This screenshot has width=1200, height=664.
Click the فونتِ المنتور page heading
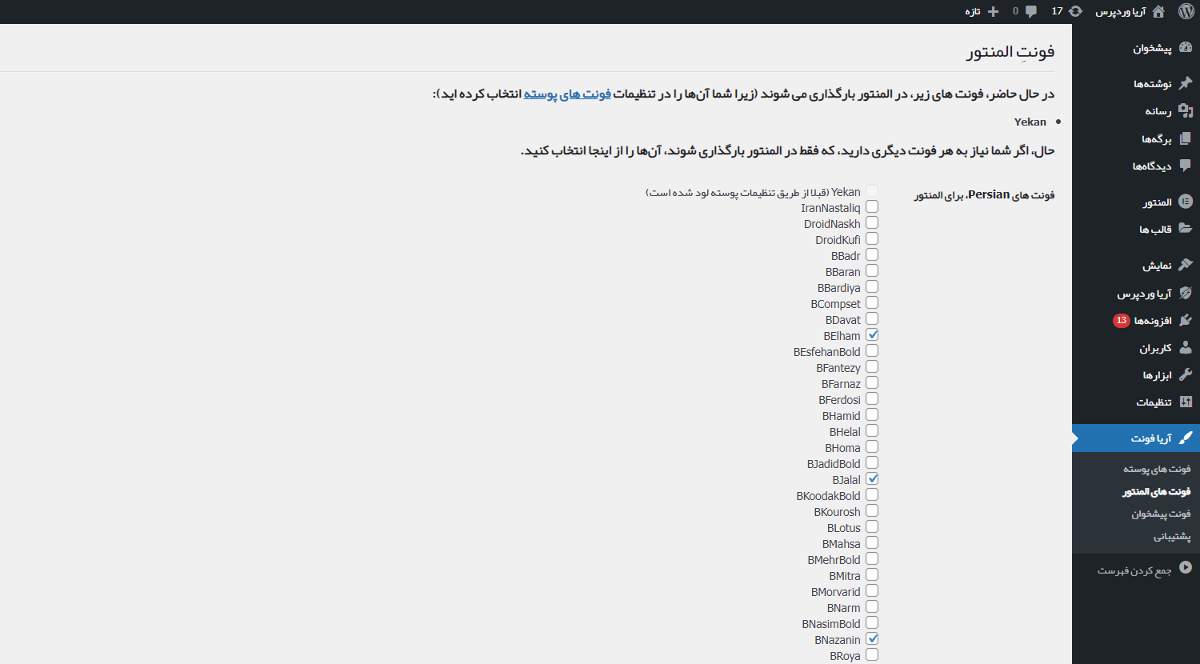(x=1010, y=52)
